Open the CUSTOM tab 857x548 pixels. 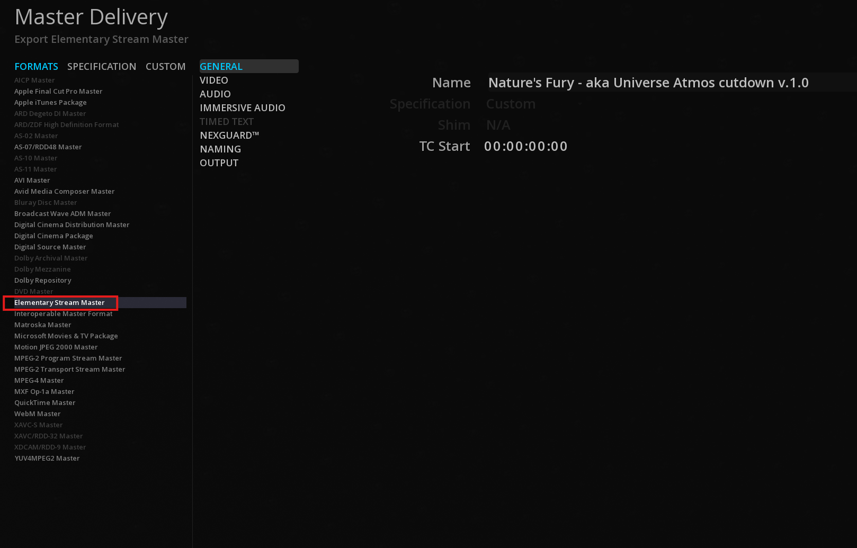tap(165, 66)
